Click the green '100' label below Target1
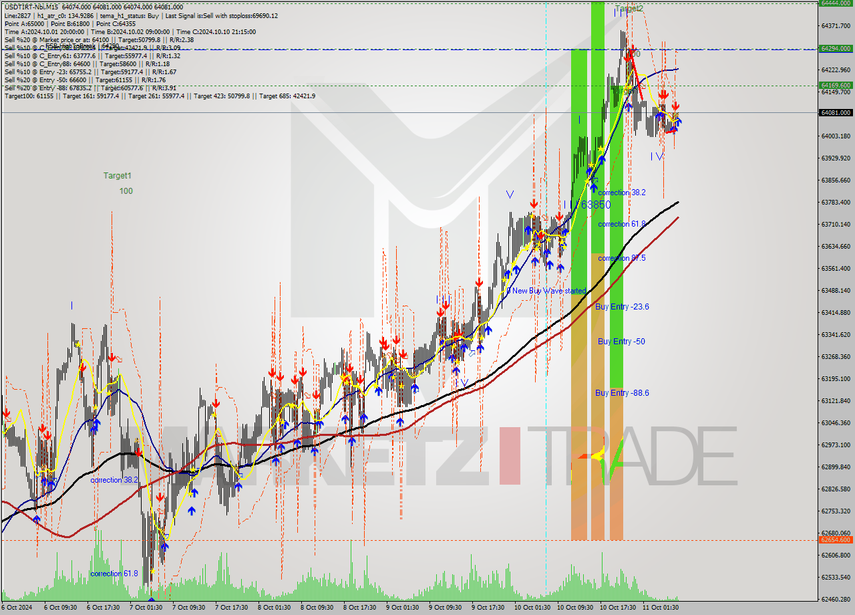The width and height of the screenshot is (855, 615). click(x=126, y=191)
